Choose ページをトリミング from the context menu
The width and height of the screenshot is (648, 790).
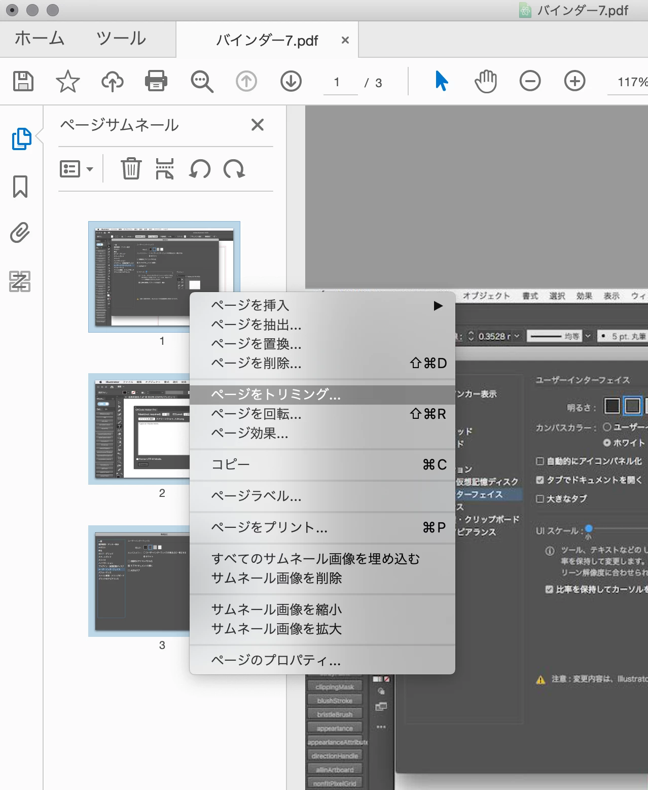[322, 394]
